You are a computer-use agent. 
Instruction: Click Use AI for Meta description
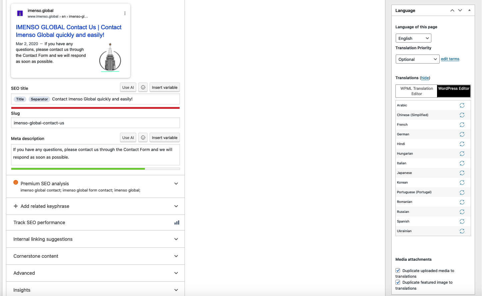coord(128,138)
